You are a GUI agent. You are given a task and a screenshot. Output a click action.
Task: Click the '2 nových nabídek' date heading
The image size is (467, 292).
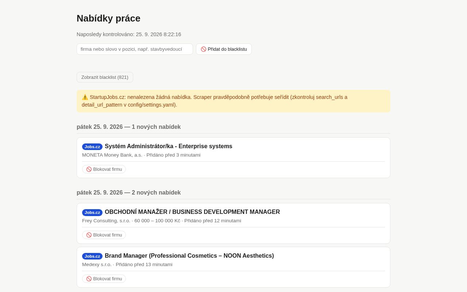[x=129, y=193]
